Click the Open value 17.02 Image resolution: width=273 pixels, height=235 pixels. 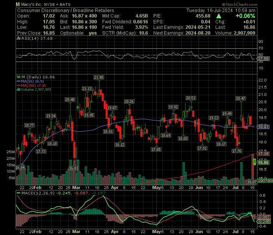[49, 16]
